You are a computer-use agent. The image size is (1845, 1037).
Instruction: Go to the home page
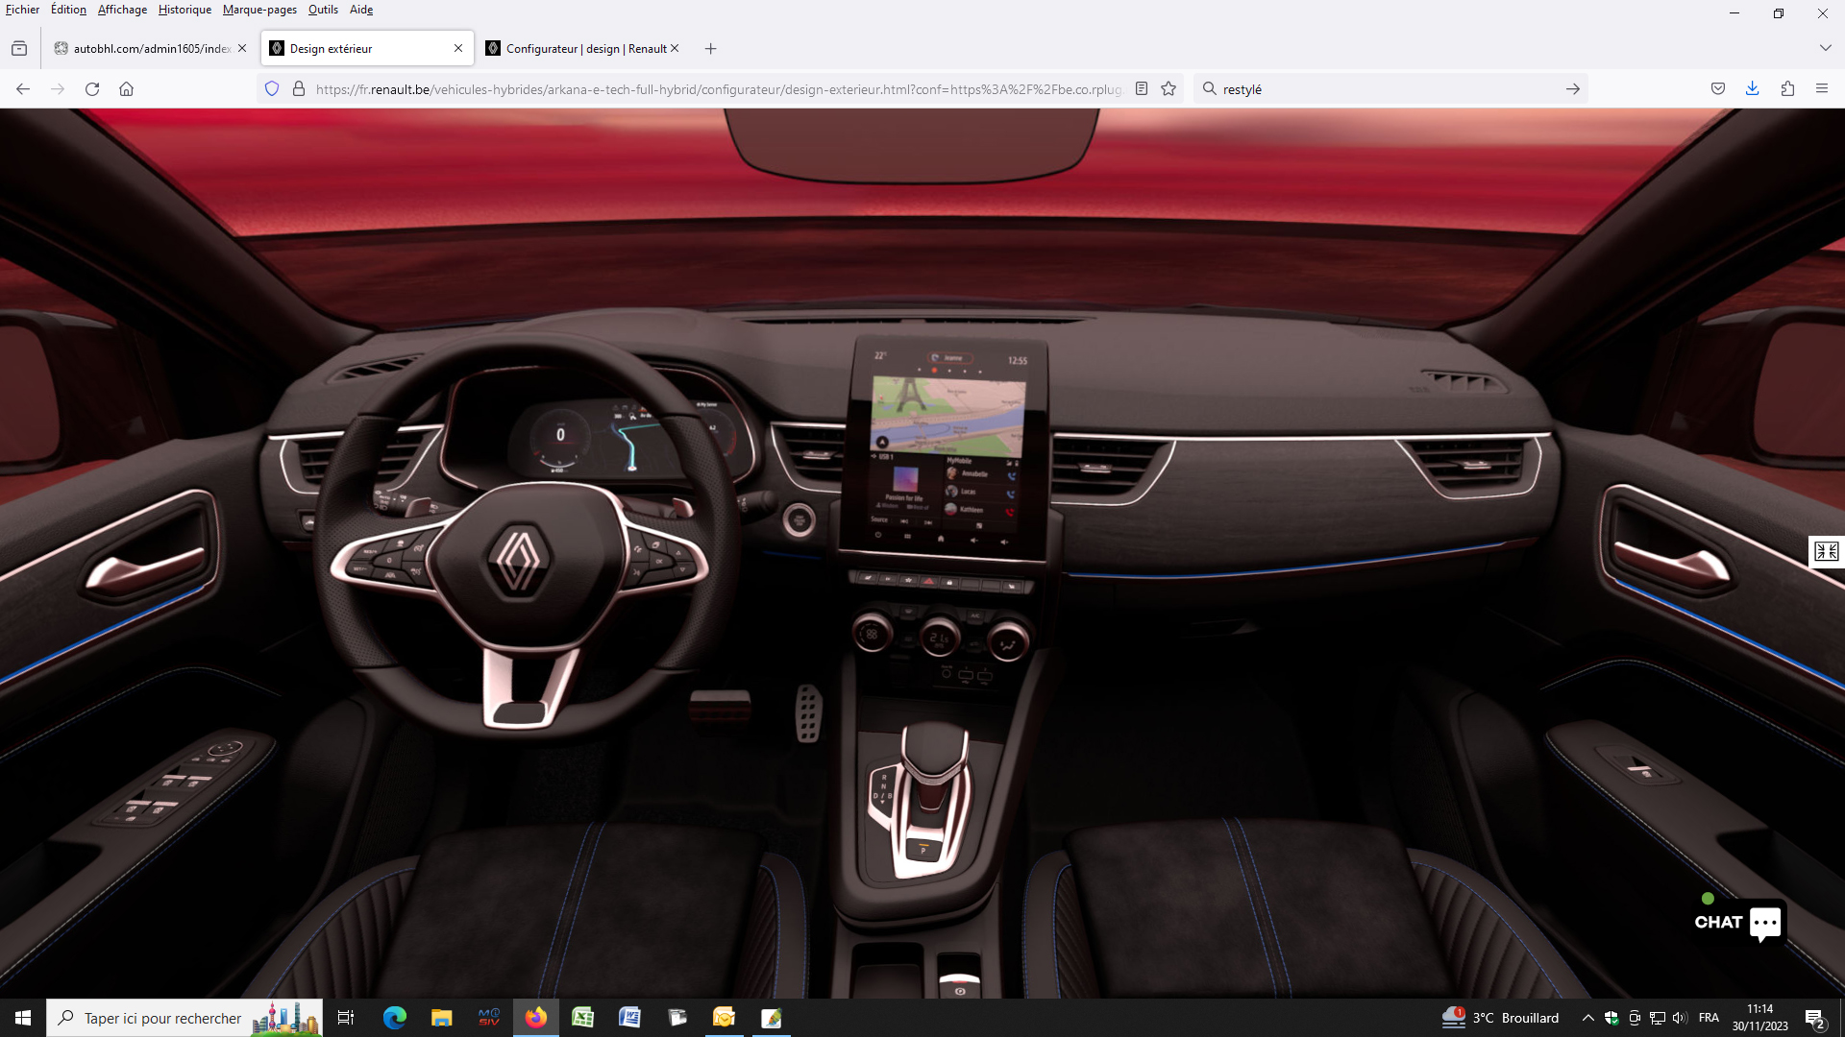coord(126,88)
